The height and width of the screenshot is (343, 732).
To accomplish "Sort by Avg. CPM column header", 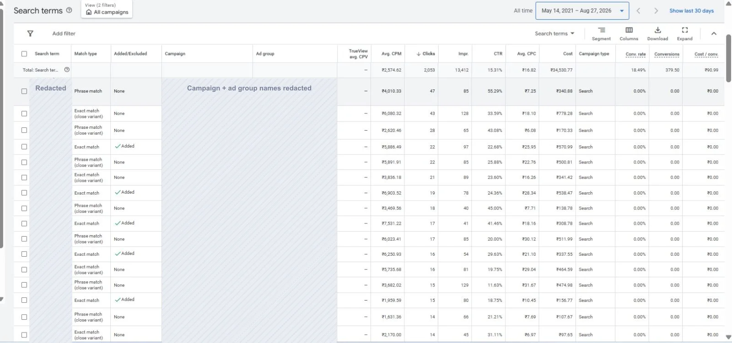I will coord(391,54).
